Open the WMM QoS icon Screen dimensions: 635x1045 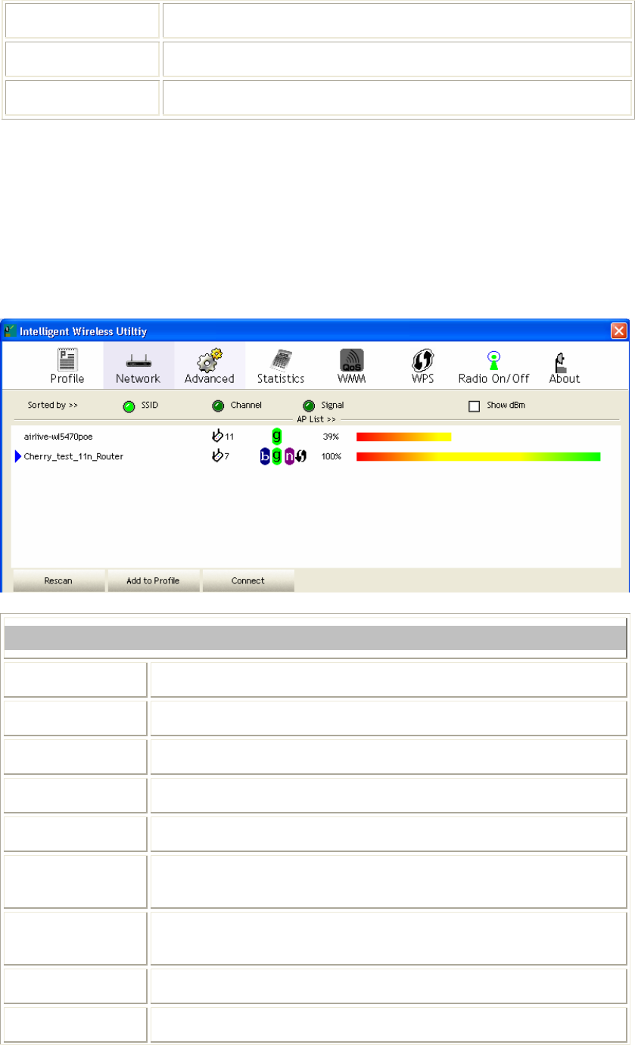[x=351, y=359]
